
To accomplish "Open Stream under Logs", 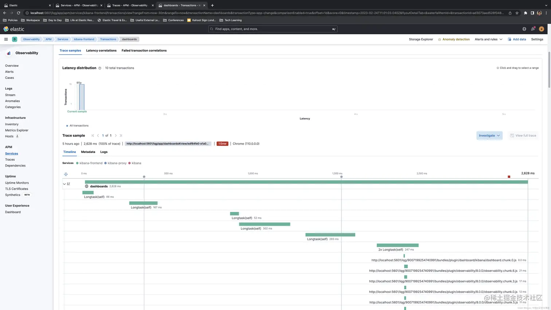I will 10,95.
